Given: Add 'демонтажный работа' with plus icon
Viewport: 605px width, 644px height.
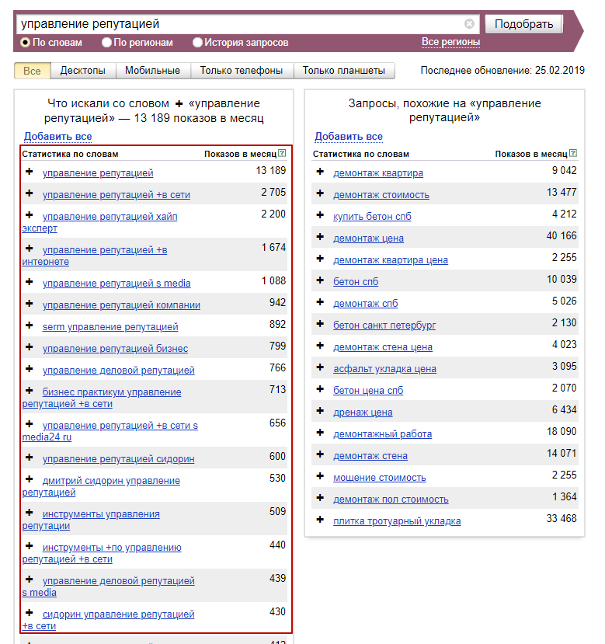Looking at the screenshot, I should pos(320,433).
